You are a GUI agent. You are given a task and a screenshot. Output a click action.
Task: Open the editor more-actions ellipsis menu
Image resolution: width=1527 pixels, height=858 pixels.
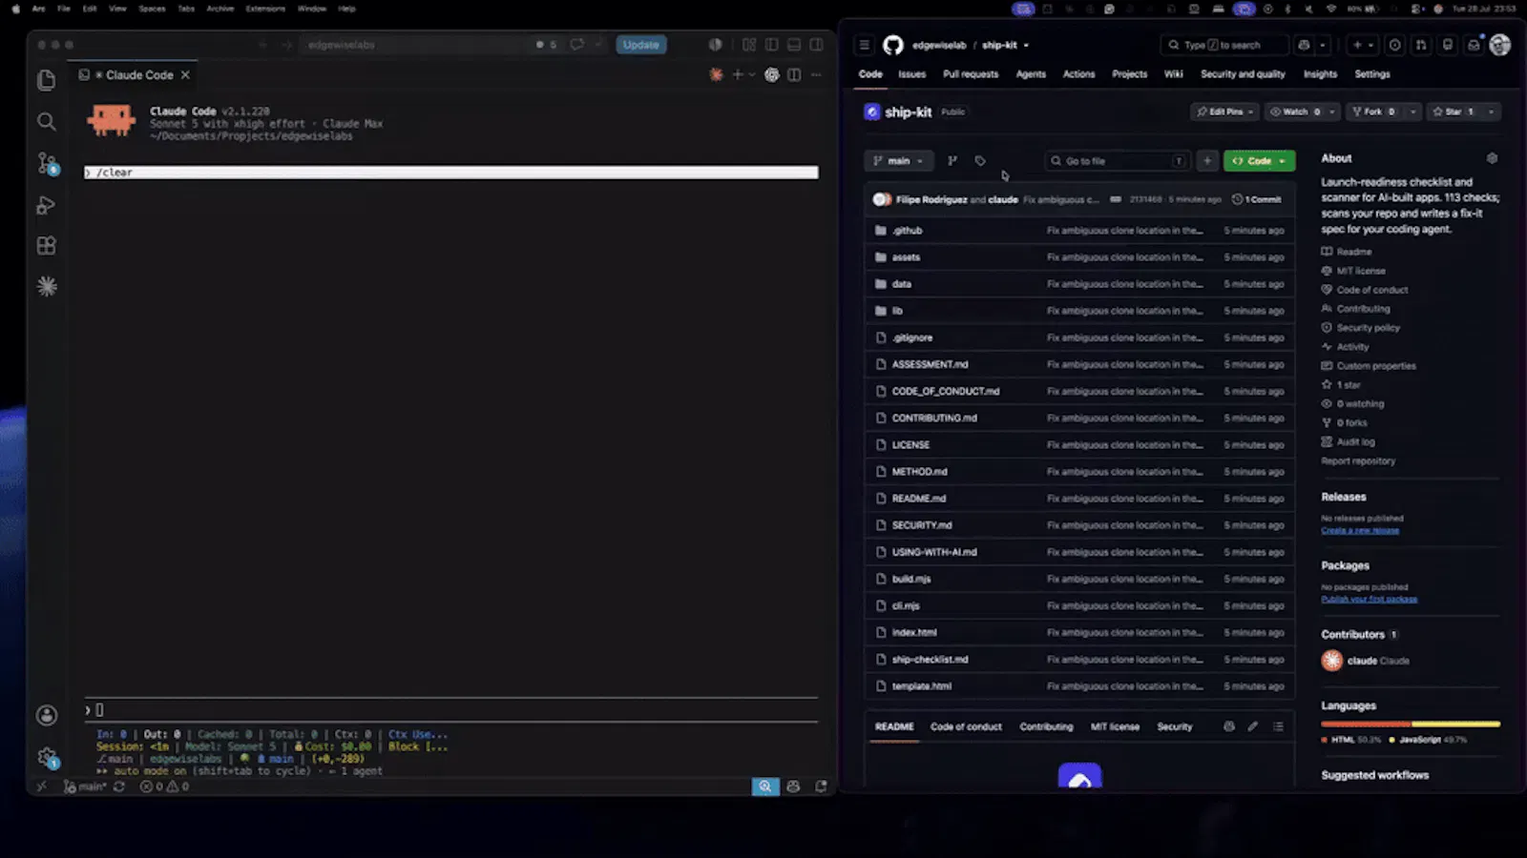pyautogui.click(x=816, y=74)
